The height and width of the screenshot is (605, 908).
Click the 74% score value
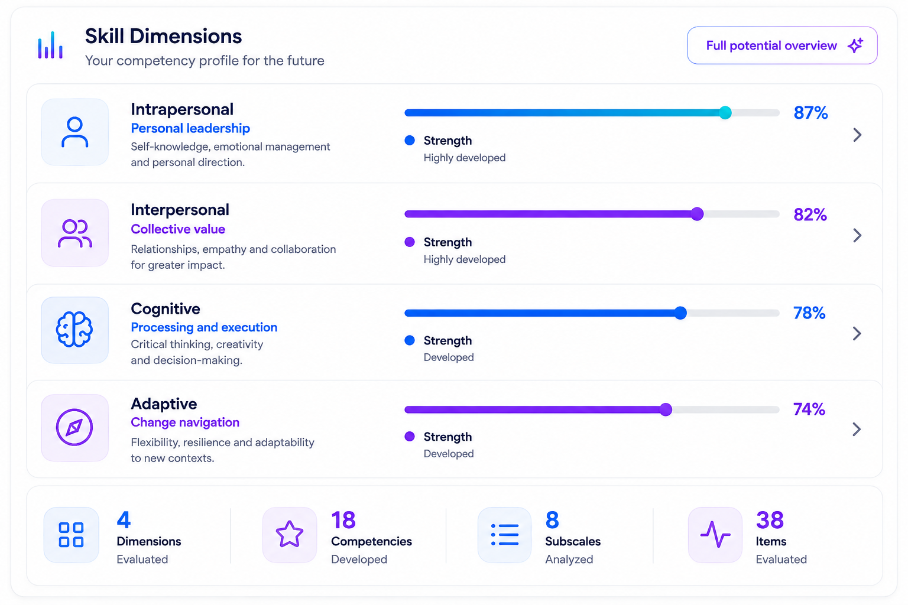(x=809, y=409)
